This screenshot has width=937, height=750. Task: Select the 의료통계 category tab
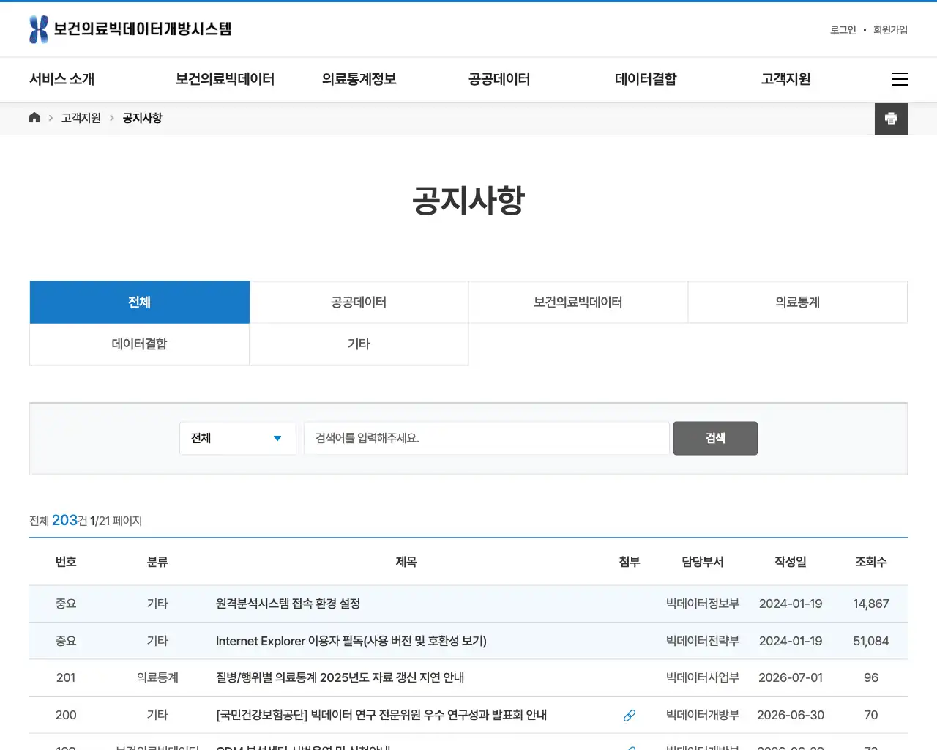click(798, 302)
